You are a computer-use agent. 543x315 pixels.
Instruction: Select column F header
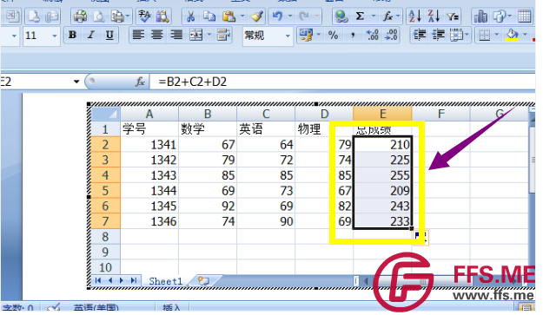(440, 114)
